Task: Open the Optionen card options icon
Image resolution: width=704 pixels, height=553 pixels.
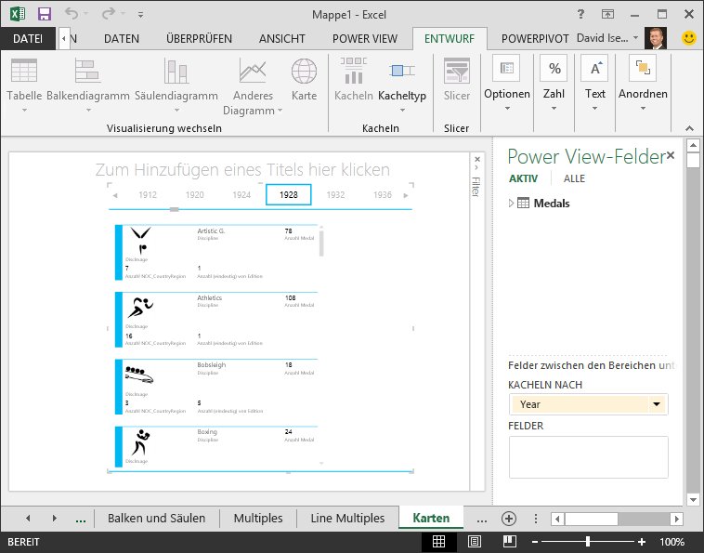Action: pyautogui.click(x=506, y=68)
